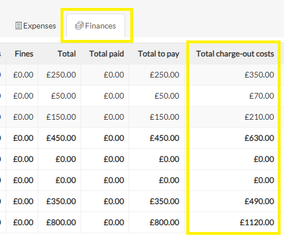This screenshot has height=240, width=284.
Task: Click the £70.00 charge-out cost cell
Action: pos(262,96)
